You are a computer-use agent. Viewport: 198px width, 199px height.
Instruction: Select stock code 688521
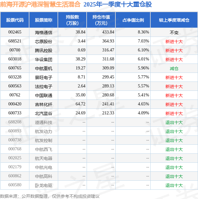click(15, 41)
